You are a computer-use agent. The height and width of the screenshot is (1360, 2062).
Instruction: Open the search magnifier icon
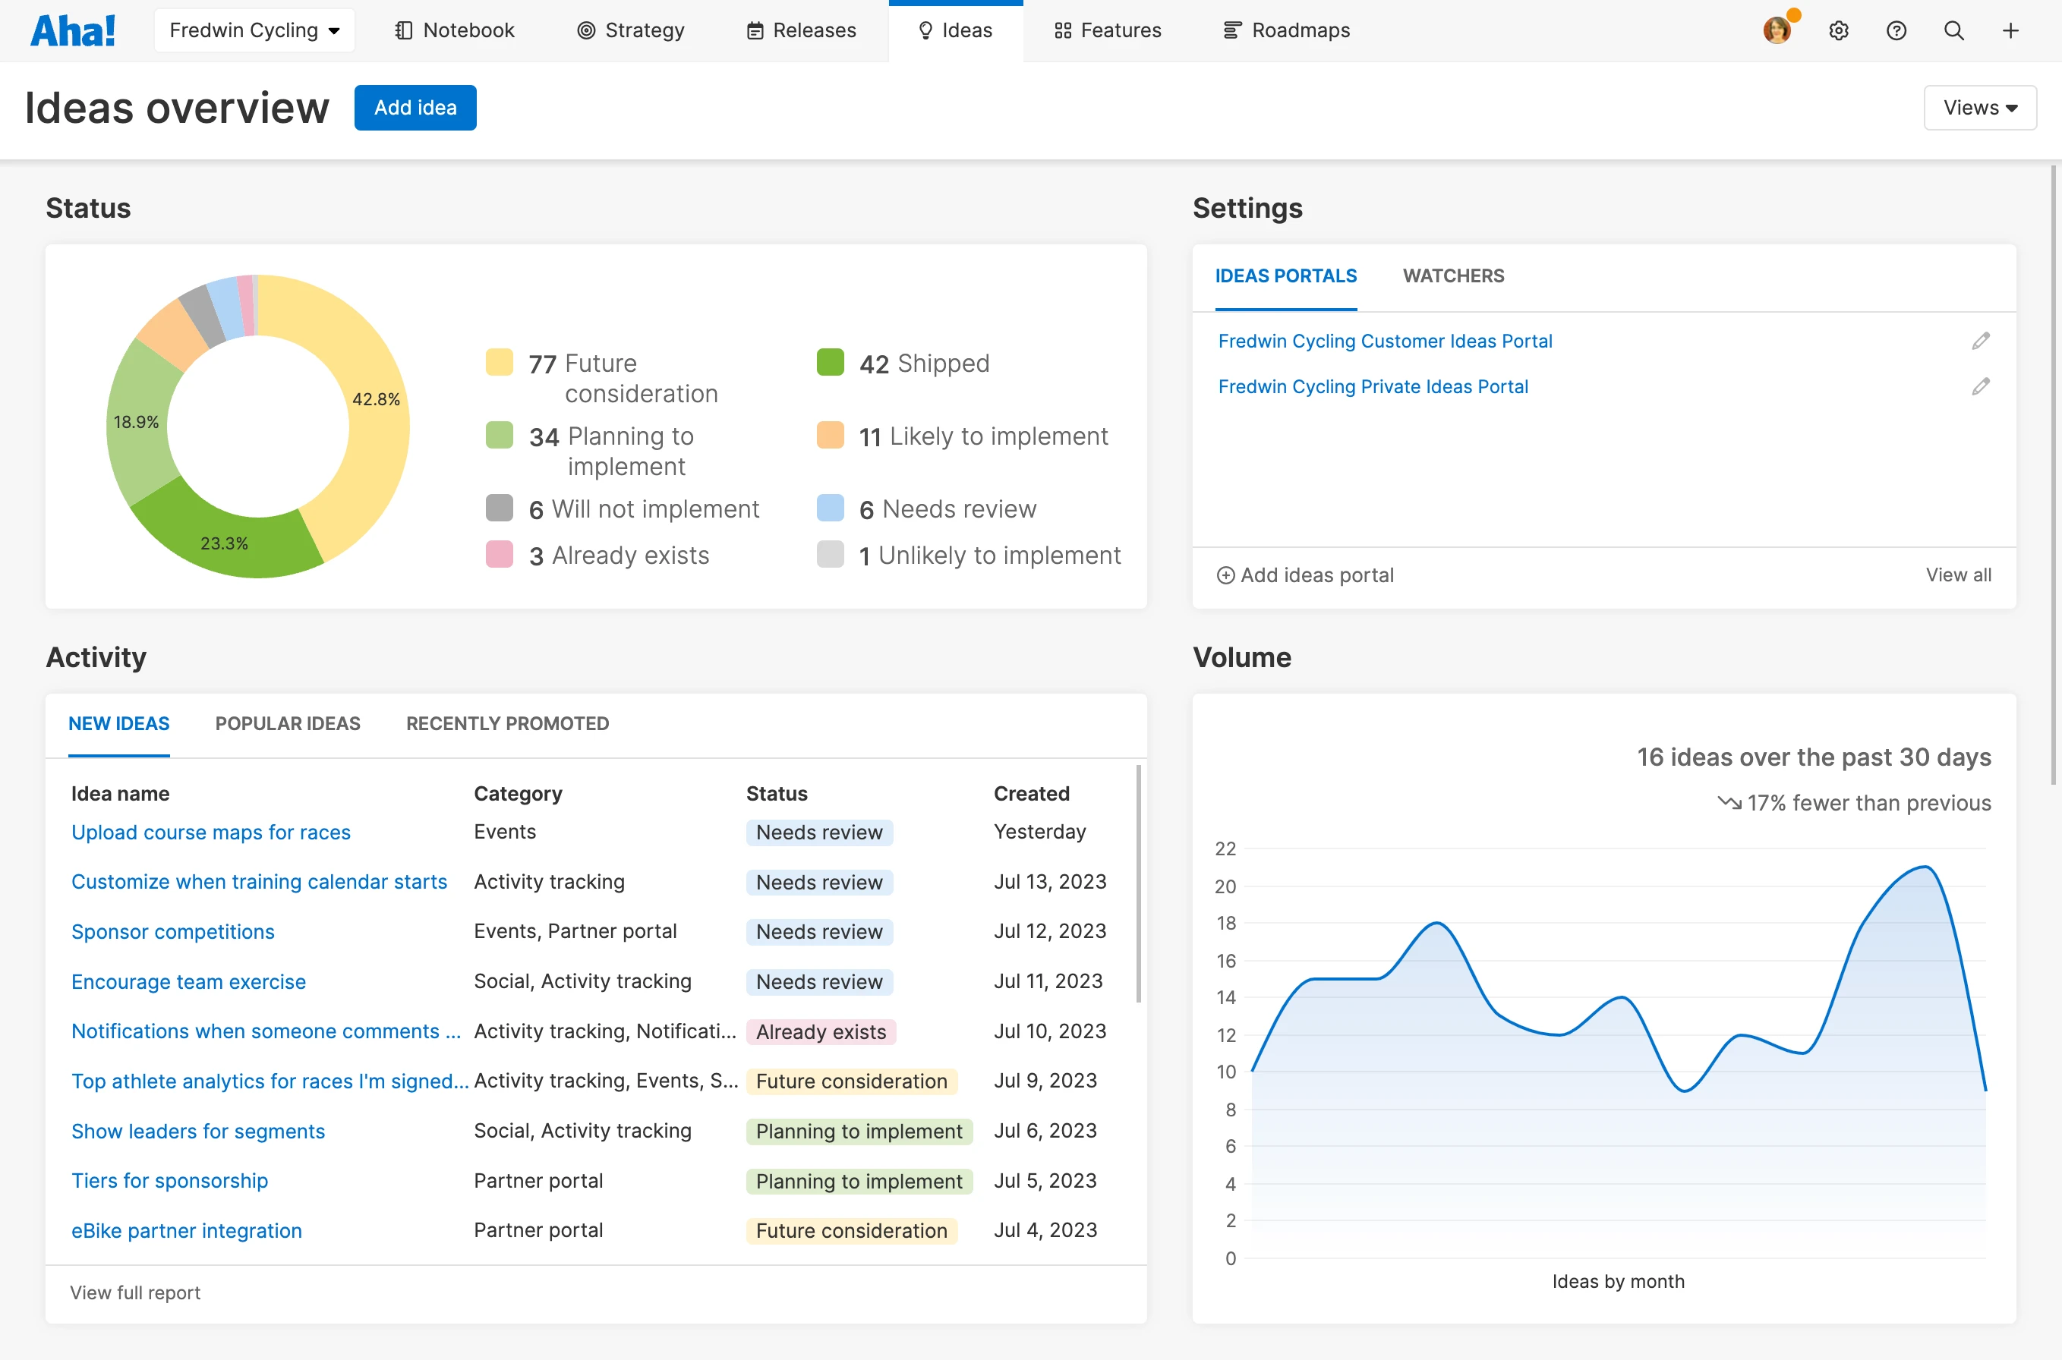pyautogui.click(x=1953, y=31)
